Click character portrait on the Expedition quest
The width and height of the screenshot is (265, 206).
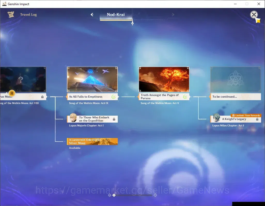point(73,118)
